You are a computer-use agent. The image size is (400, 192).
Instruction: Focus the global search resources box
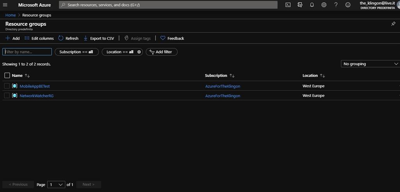[168, 5]
